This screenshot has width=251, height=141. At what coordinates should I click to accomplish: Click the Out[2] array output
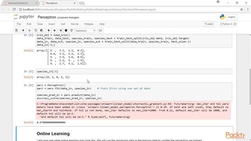point(62,57)
